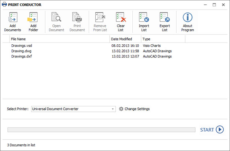Click the Add Folder icon
Viewport: 230px width, 151px height.
pyautogui.click(x=33, y=17)
